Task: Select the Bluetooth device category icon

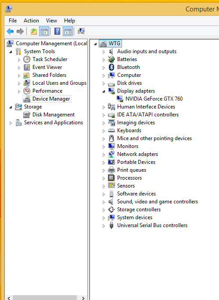Action: [111, 67]
